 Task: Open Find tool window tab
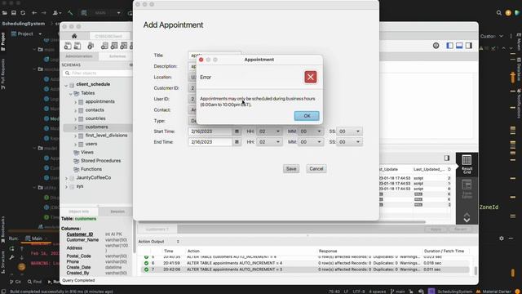[x=34, y=282]
